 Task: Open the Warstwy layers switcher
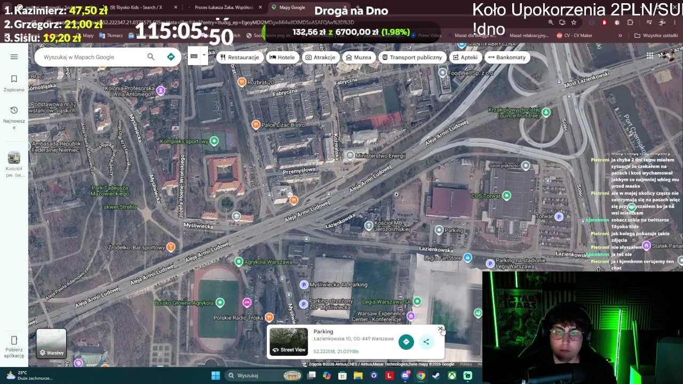click(51, 343)
